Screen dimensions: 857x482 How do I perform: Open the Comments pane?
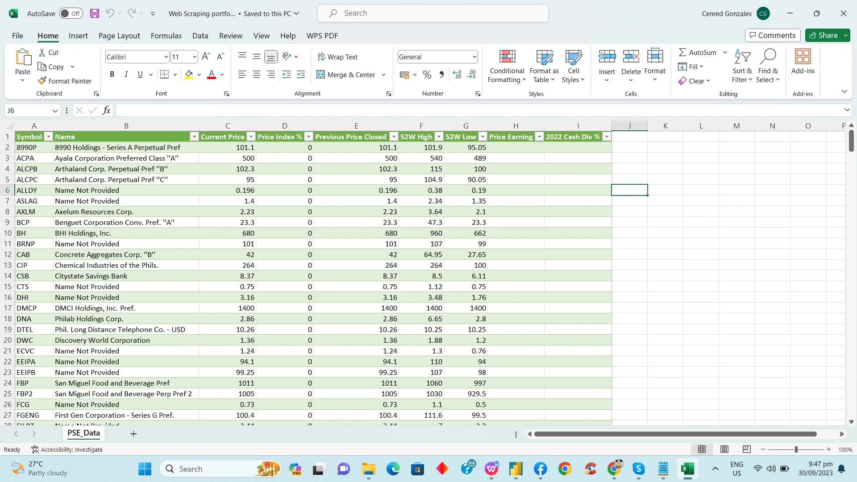pyautogui.click(x=772, y=35)
